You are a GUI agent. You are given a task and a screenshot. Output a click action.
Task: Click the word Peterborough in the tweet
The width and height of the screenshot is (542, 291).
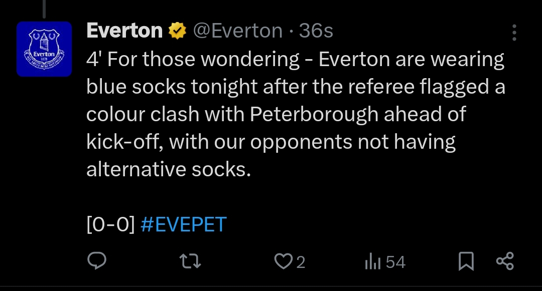[x=314, y=114]
